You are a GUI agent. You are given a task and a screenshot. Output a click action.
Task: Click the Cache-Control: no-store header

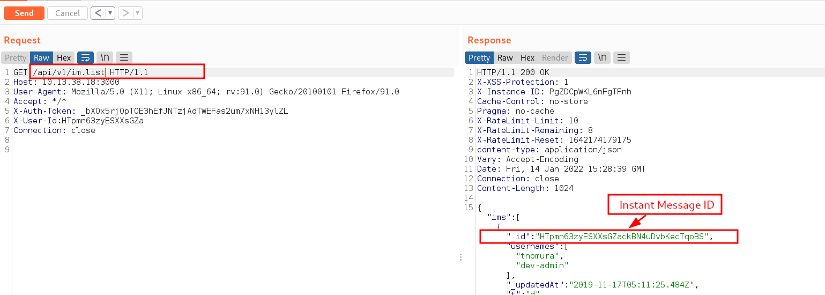pyautogui.click(x=532, y=101)
